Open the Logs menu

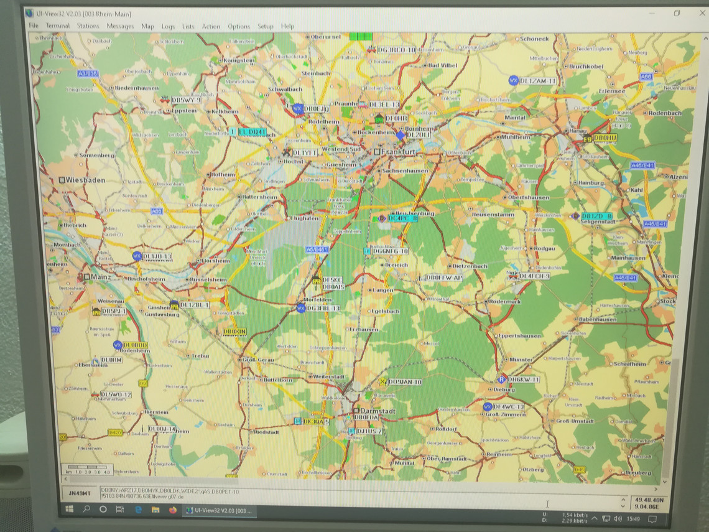(x=168, y=26)
